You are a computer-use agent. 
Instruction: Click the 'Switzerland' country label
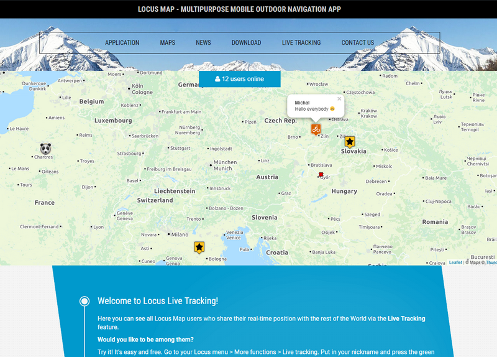[x=155, y=200]
